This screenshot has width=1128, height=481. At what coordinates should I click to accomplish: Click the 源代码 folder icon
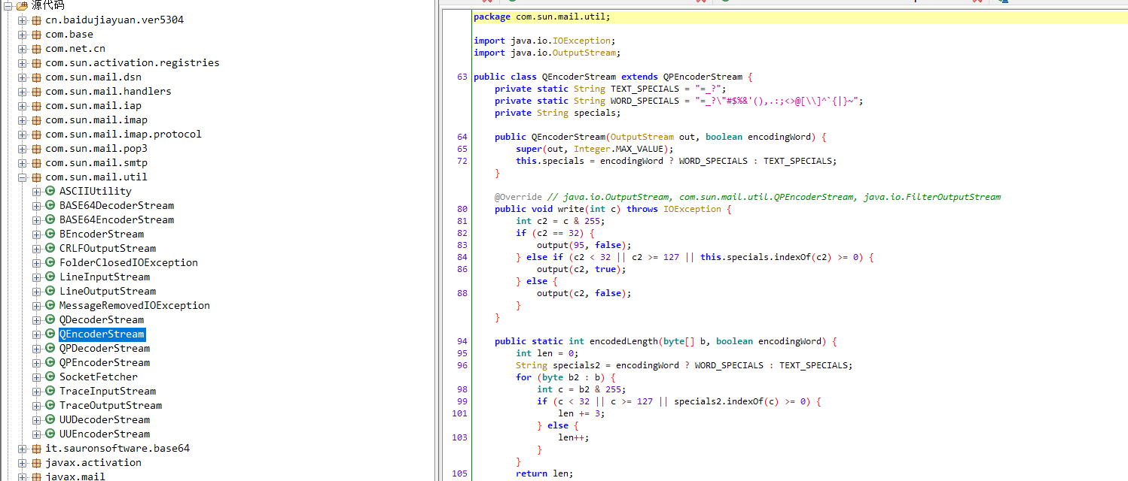(22, 5)
